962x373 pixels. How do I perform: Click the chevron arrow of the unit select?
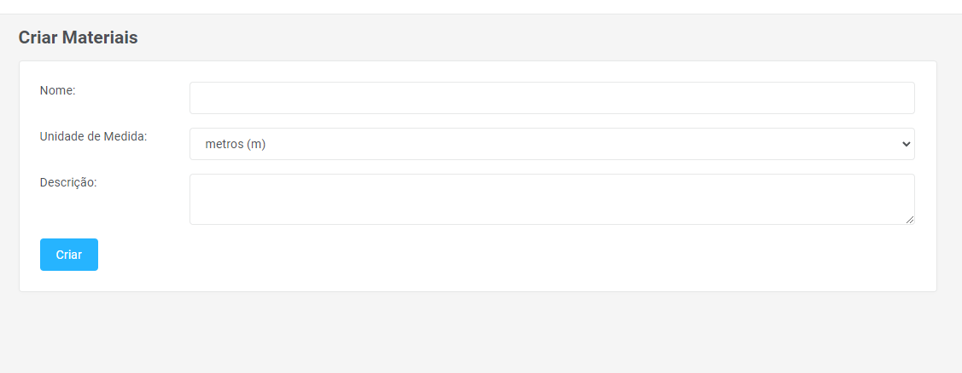[x=906, y=144]
